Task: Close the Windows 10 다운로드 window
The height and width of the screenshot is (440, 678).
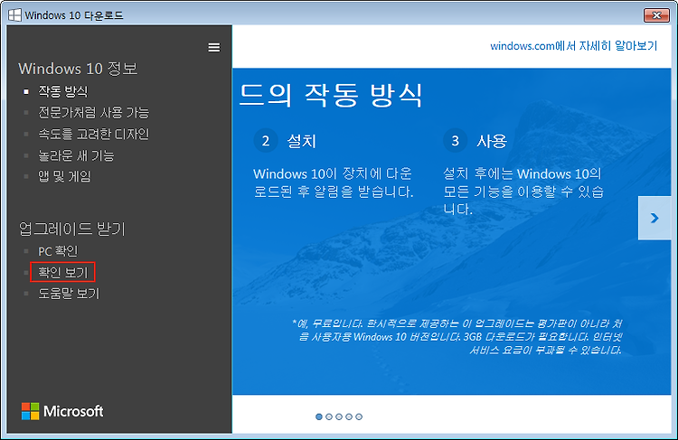Action: 656,15
